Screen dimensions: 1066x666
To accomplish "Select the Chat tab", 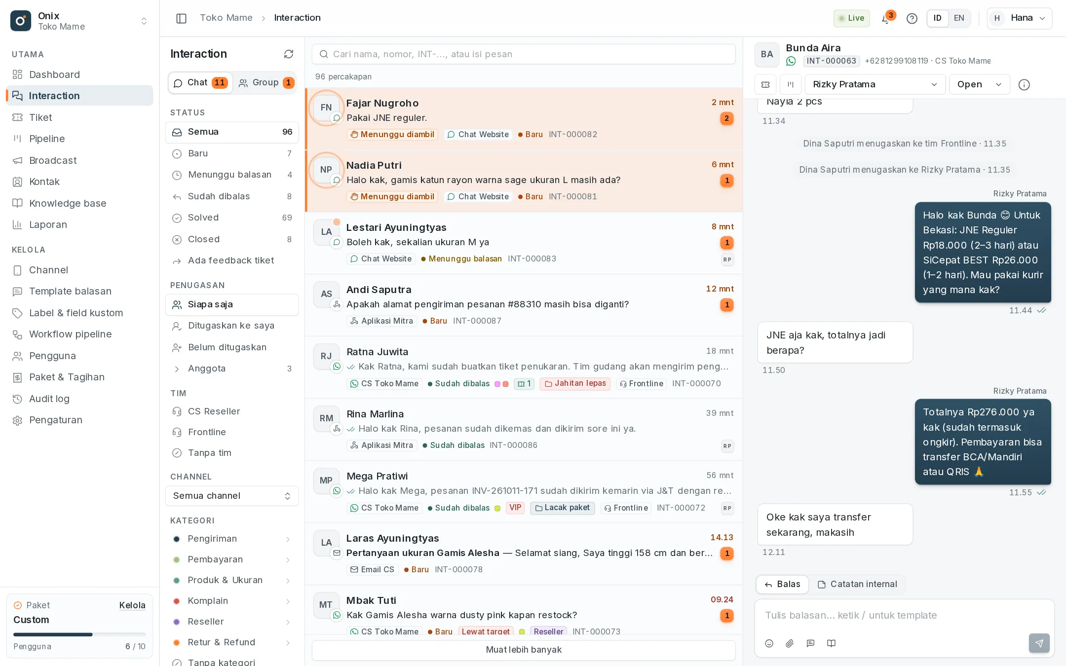I will click(200, 82).
